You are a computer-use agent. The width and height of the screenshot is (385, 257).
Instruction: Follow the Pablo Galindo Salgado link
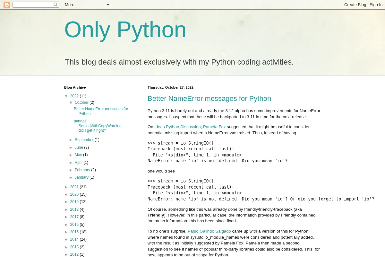[209, 231]
